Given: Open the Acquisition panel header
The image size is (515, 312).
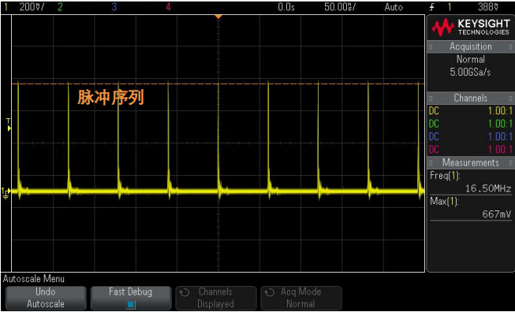Looking at the screenshot, I should click(x=470, y=46).
